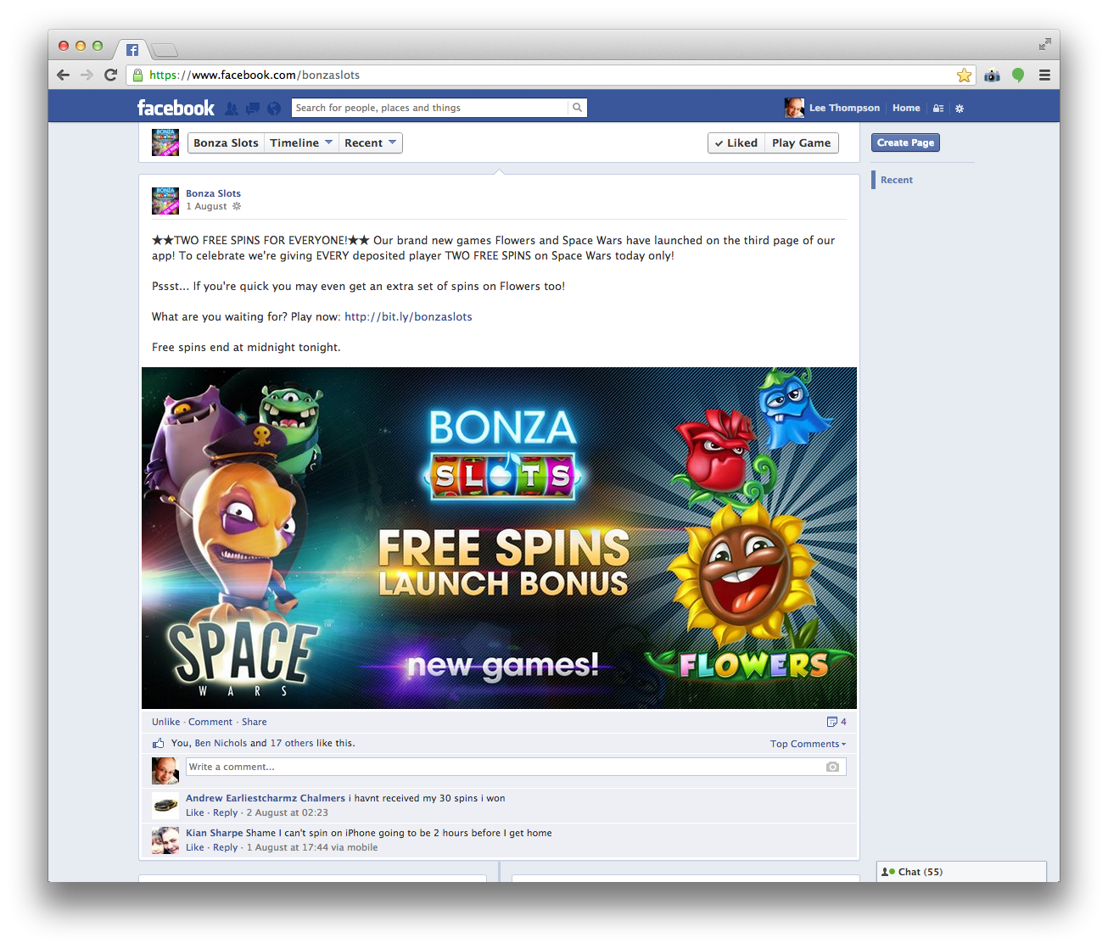Like Kian Sharpe's comment

[x=195, y=847]
